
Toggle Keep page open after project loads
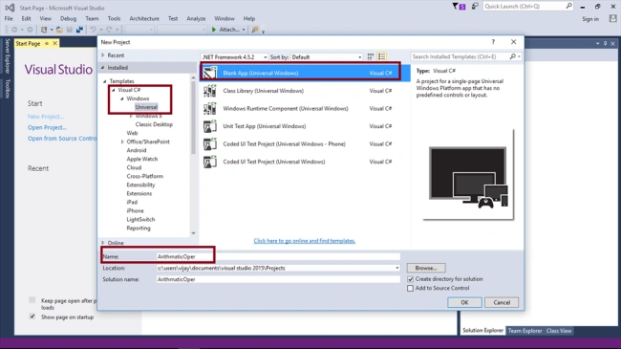pos(32,300)
